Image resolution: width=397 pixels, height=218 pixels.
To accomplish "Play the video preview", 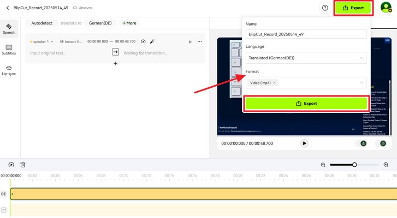I will tap(304, 143).
